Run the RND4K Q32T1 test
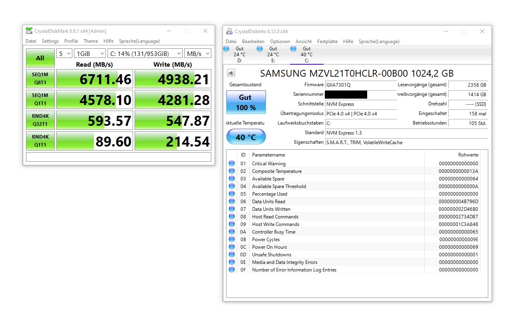The image size is (523, 325). click(x=40, y=120)
